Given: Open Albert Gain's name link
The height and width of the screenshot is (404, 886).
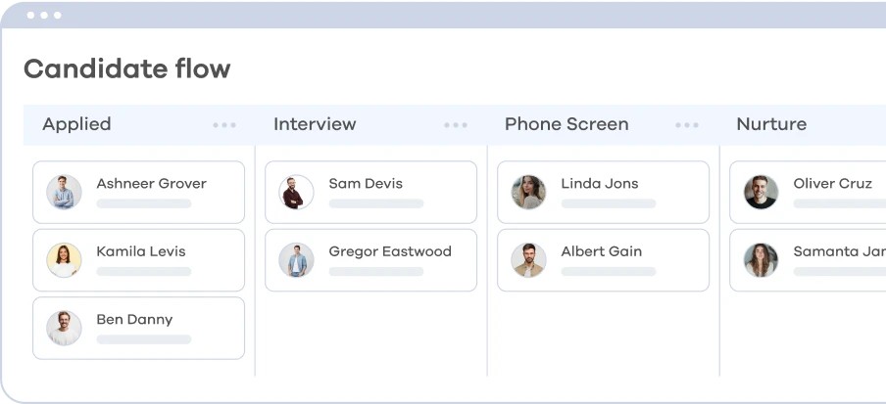Looking at the screenshot, I should [601, 251].
